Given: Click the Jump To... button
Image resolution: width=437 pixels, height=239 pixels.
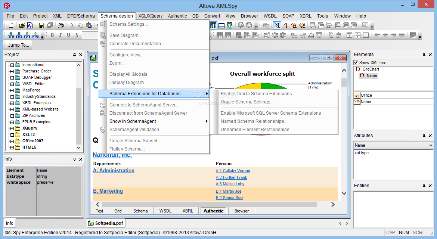Looking at the screenshot, I should [18, 45].
